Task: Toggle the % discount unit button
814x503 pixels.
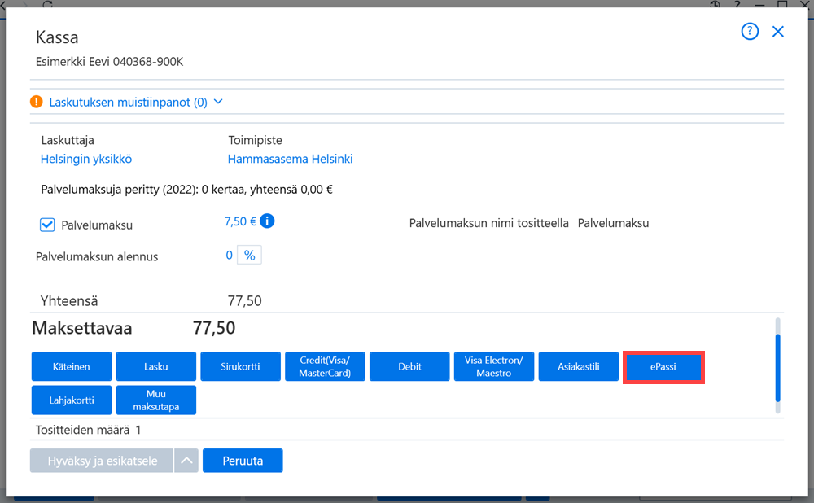Action: tap(249, 255)
